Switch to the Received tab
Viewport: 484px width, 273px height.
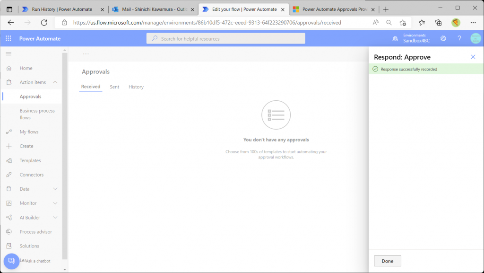click(91, 87)
